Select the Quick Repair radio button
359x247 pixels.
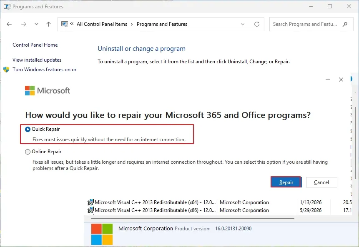[x=28, y=130]
